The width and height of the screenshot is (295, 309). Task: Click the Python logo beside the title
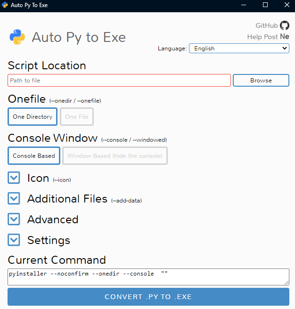click(17, 37)
